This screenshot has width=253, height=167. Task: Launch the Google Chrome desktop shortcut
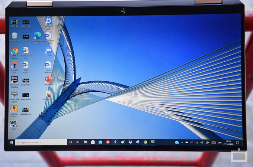[15, 53]
